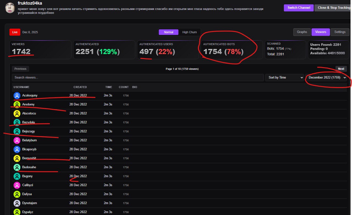Expand the December 2022 (1759) month filter
The height and width of the screenshot is (215, 352).
pos(326,78)
